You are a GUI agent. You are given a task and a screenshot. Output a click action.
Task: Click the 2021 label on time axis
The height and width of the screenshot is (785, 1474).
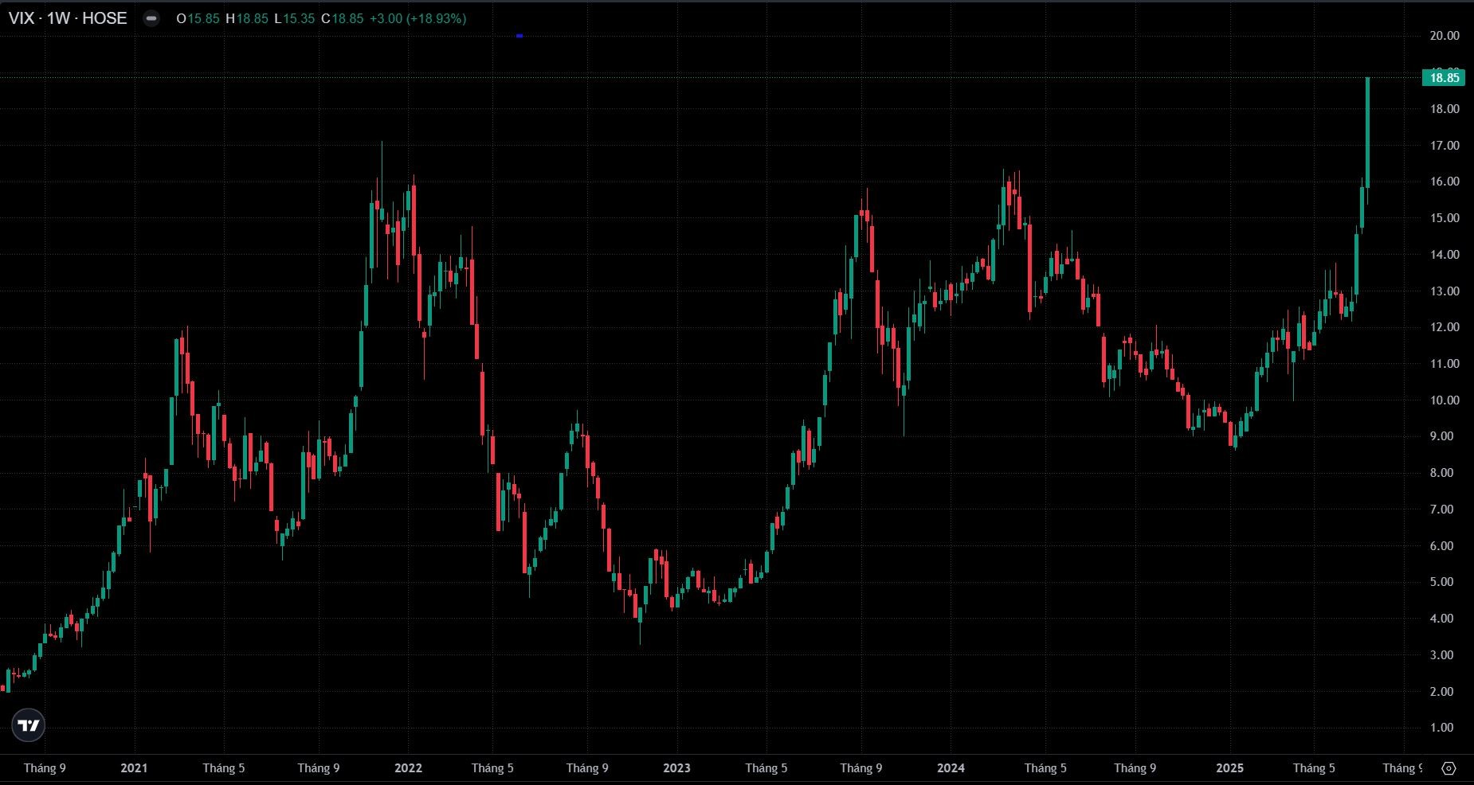click(x=134, y=768)
